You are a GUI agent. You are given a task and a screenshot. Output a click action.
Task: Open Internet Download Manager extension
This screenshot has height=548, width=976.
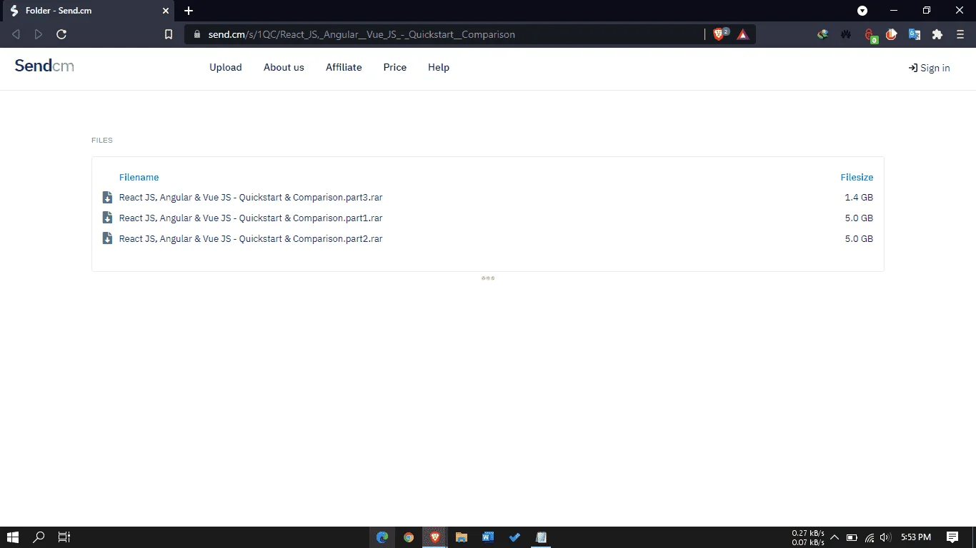(823, 34)
